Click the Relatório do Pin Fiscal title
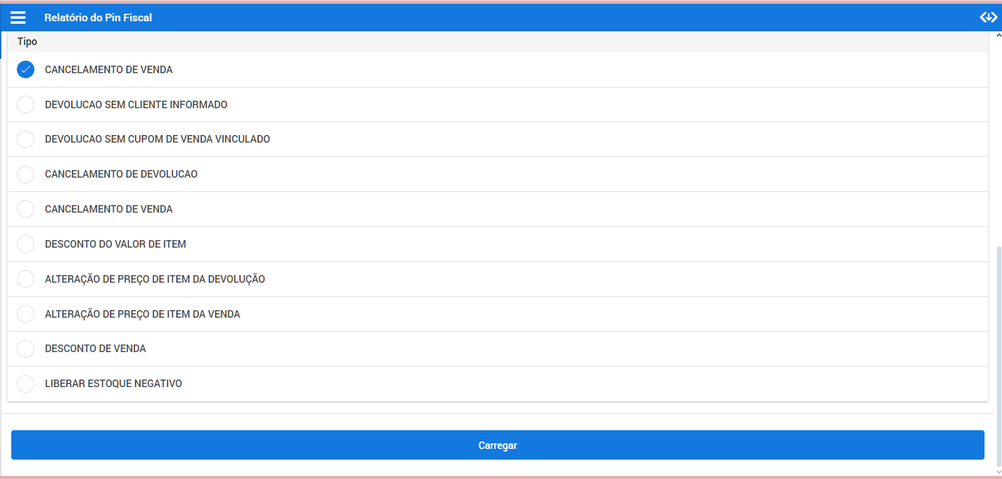 pyautogui.click(x=98, y=18)
